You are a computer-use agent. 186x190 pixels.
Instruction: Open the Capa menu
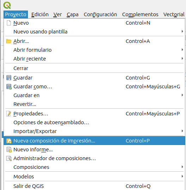72,14
